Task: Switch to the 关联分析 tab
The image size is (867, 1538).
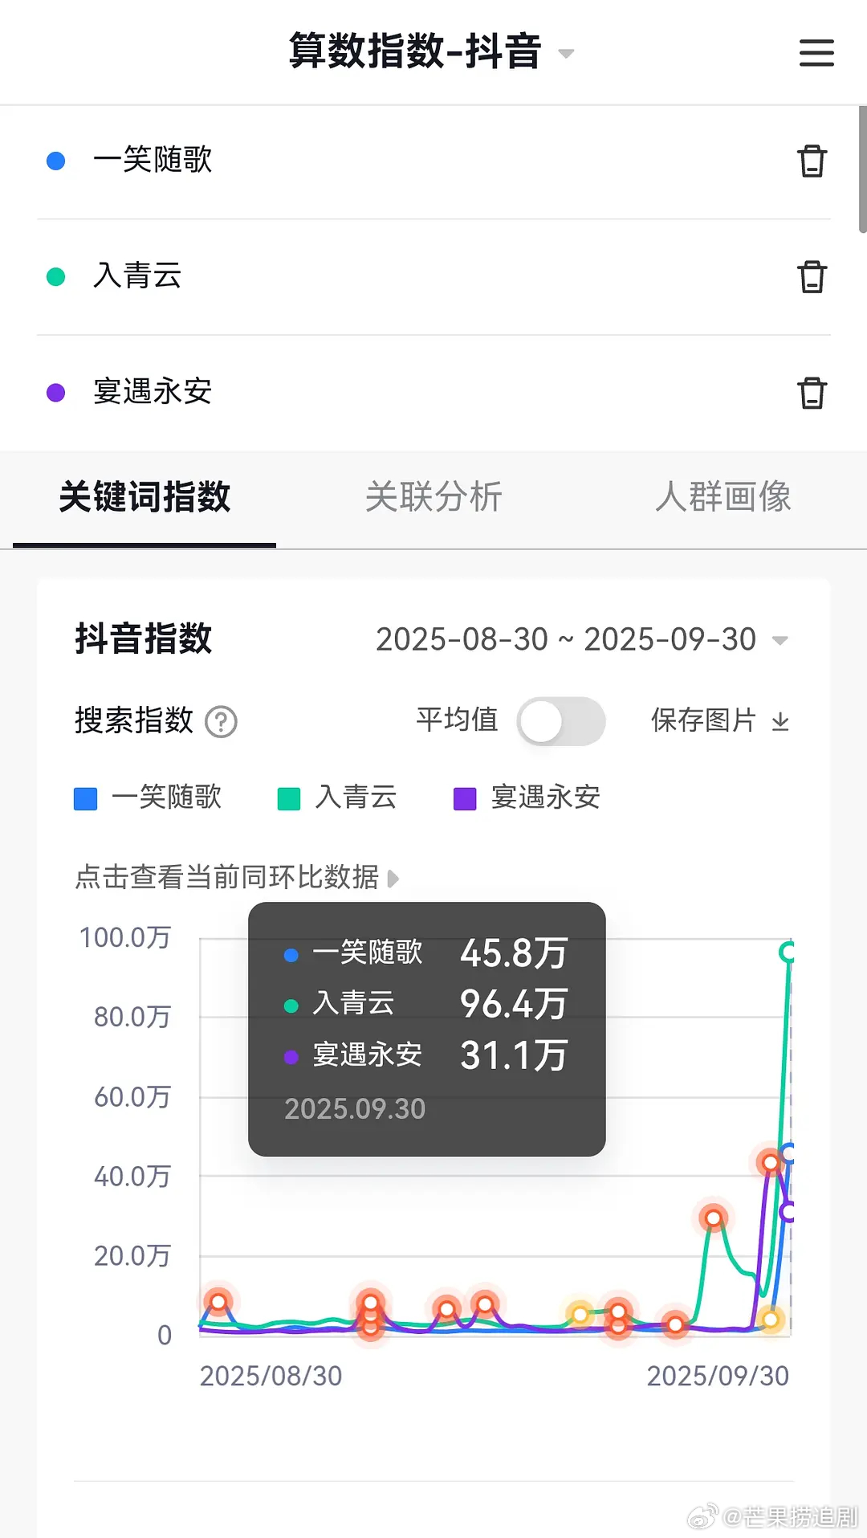Action: pyautogui.click(x=433, y=497)
